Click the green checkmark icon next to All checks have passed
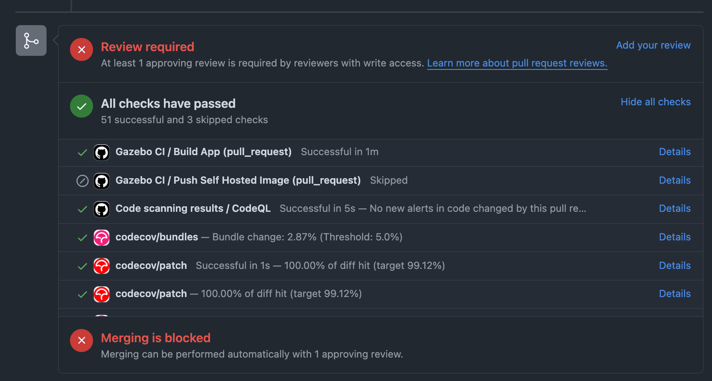The width and height of the screenshot is (712, 381). click(x=81, y=106)
